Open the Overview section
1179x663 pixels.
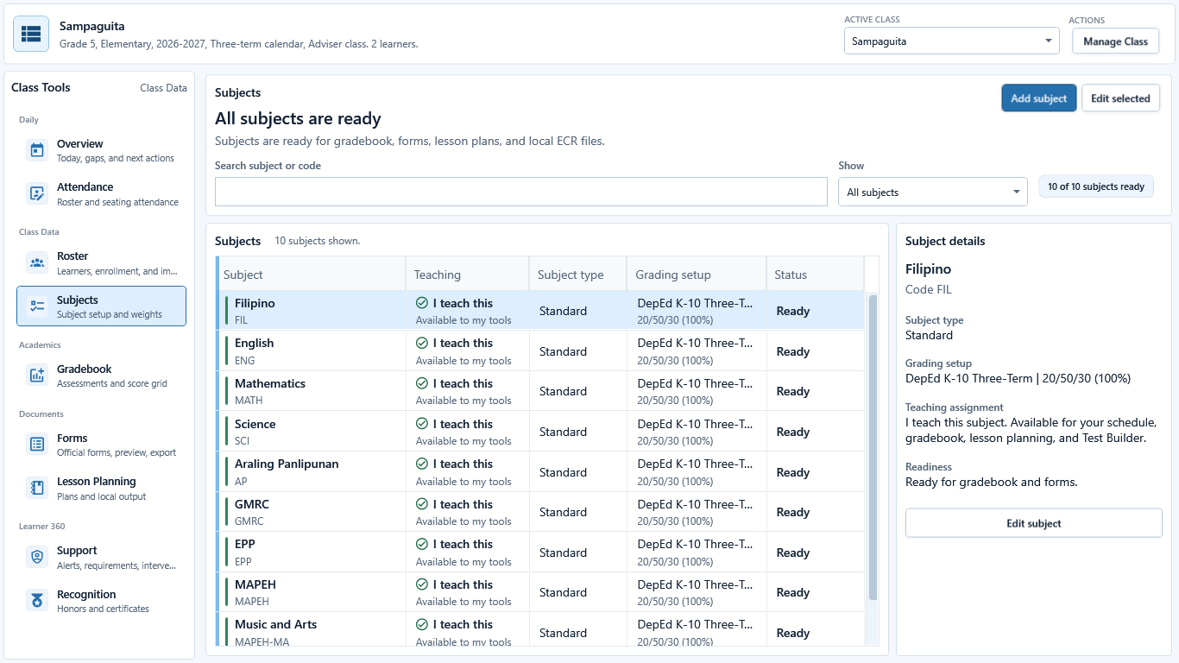101,150
